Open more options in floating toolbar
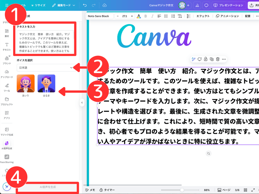The height and width of the screenshot is (194, 259). [224, 59]
